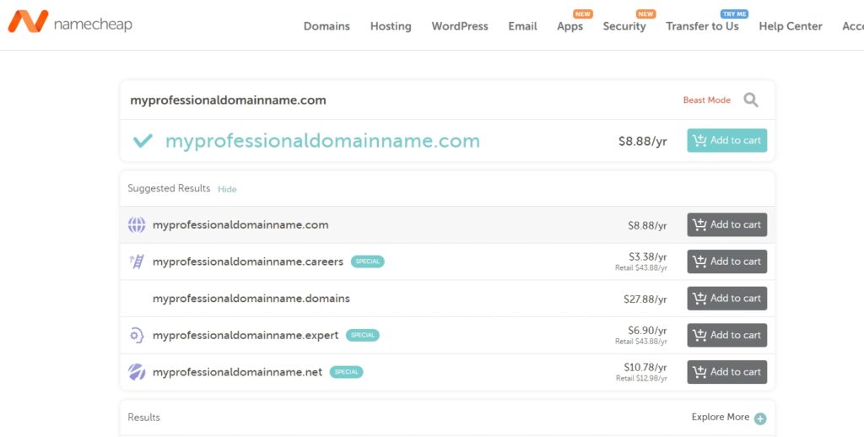Image resolution: width=864 pixels, height=437 pixels.
Task: Open the Hosting menu
Action: pyautogui.click(x=391, y=26)
